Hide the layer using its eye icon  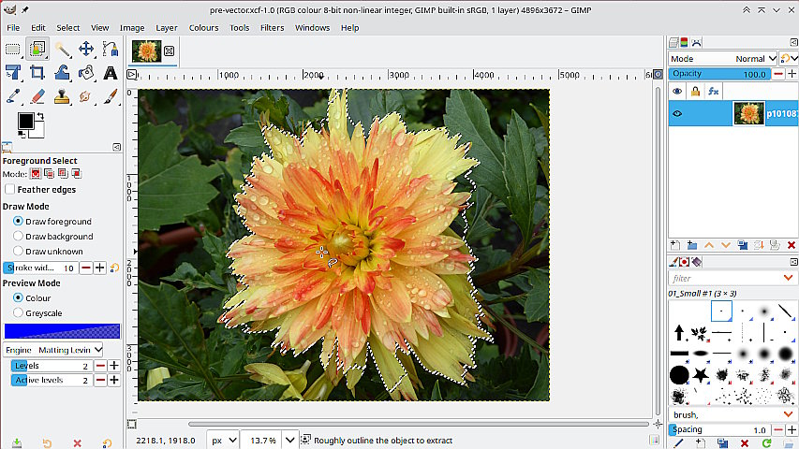click(677, 114)
